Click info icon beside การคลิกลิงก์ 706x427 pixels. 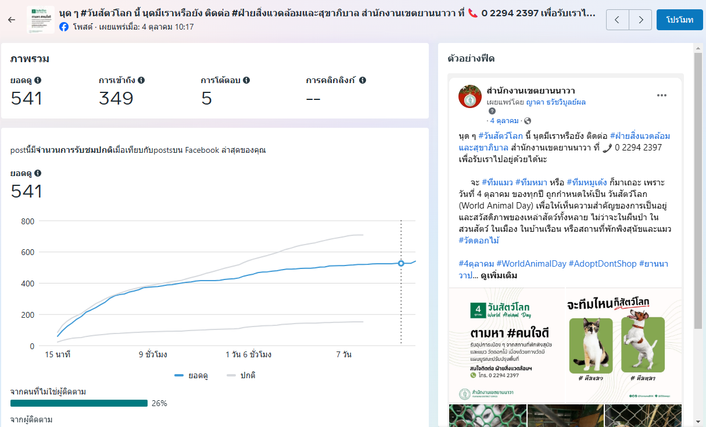pyautogui.click(x=363, y=80)
